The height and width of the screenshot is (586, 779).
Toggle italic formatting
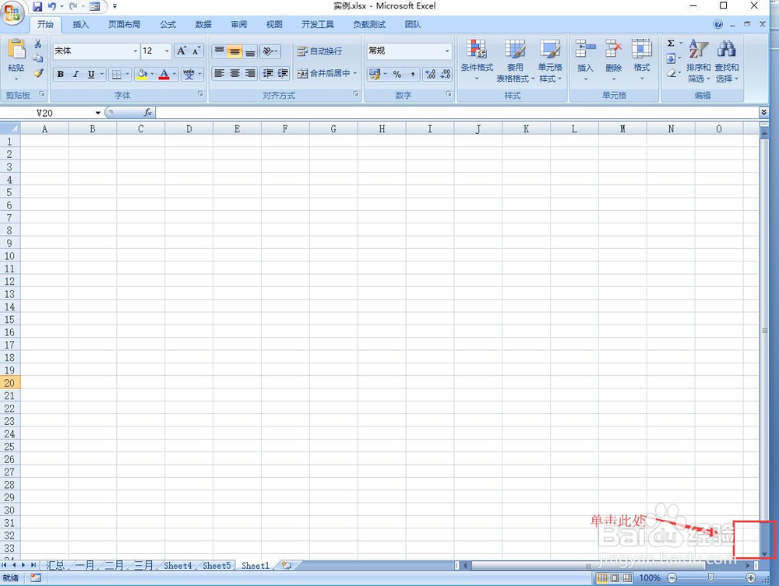tap(76, 74)
